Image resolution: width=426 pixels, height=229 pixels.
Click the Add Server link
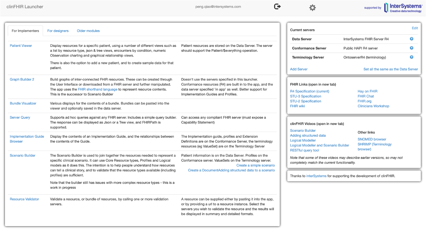298,69
